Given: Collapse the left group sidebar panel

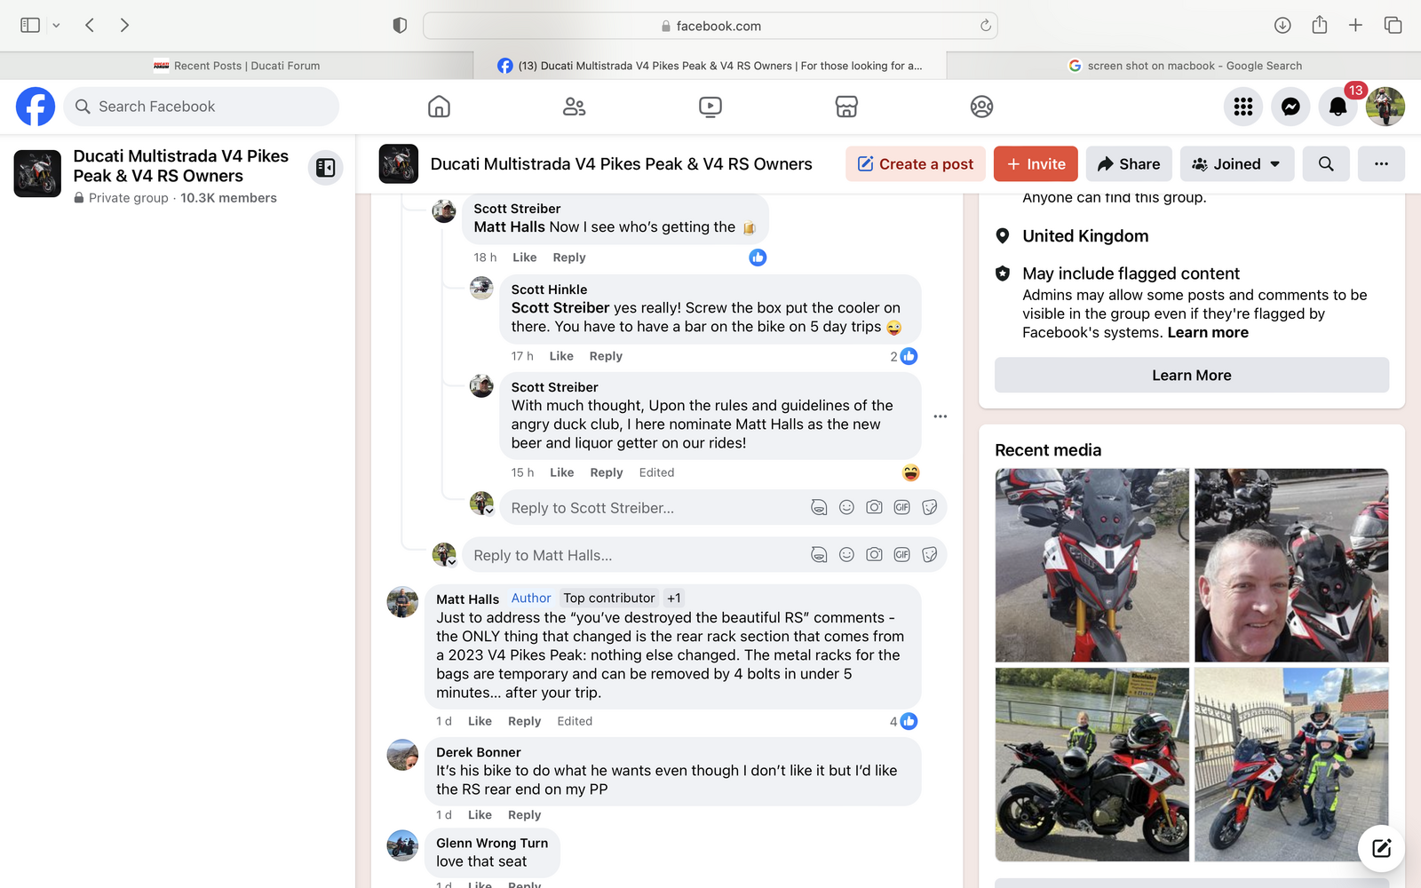Looking at the screenshot, I should pos(326,167).
